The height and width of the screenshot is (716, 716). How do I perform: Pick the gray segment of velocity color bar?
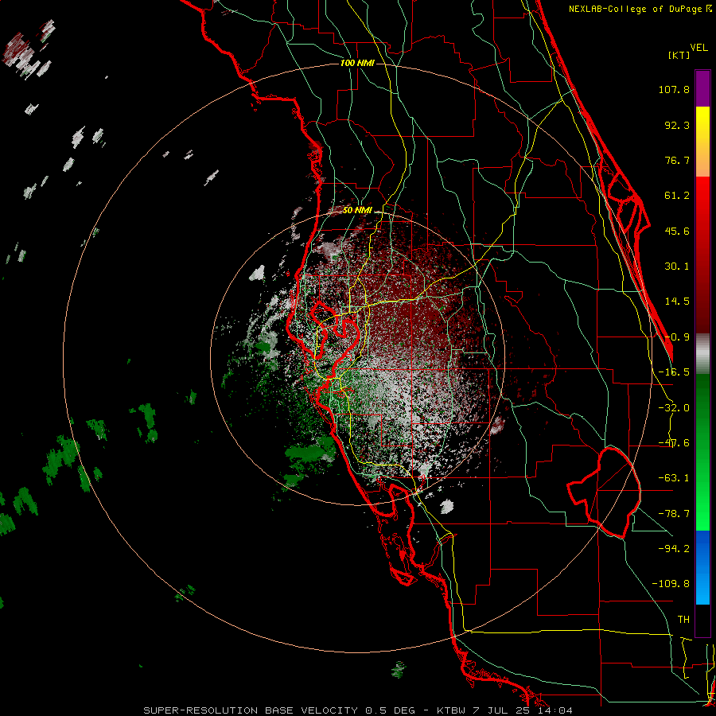coord(702,354)
